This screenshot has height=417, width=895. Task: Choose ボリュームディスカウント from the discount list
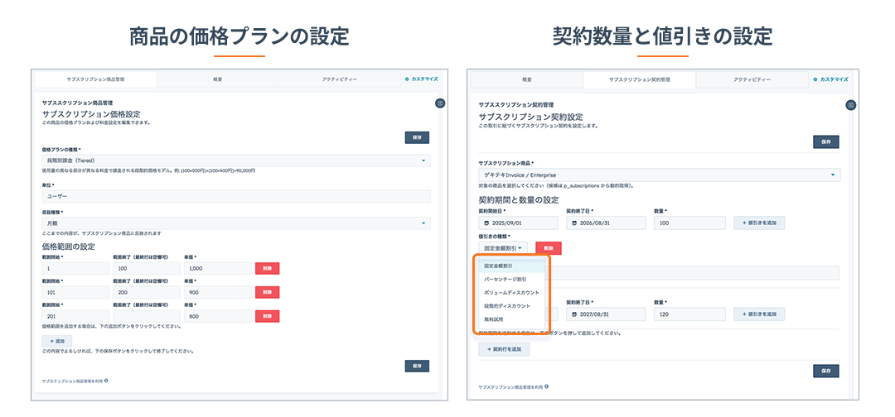tap(511, 293)
